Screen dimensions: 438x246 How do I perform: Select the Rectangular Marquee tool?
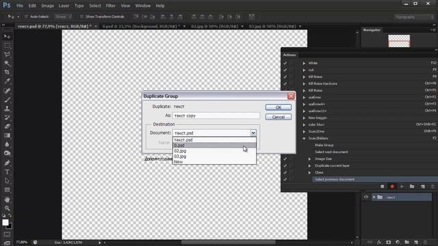tap(7, 46)
